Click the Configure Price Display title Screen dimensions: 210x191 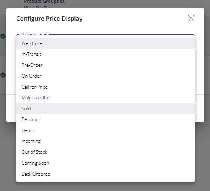(x=50, y=19)
